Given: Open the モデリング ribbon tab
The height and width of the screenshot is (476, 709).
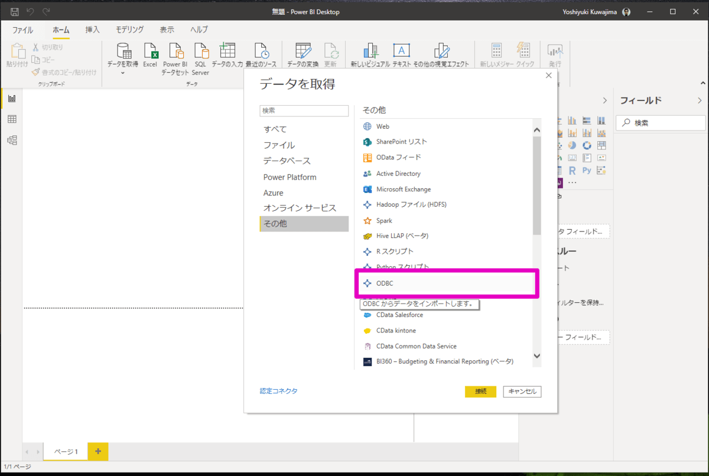Looking at the screenshot, I should pyautogui.click(x=129, y=30).
